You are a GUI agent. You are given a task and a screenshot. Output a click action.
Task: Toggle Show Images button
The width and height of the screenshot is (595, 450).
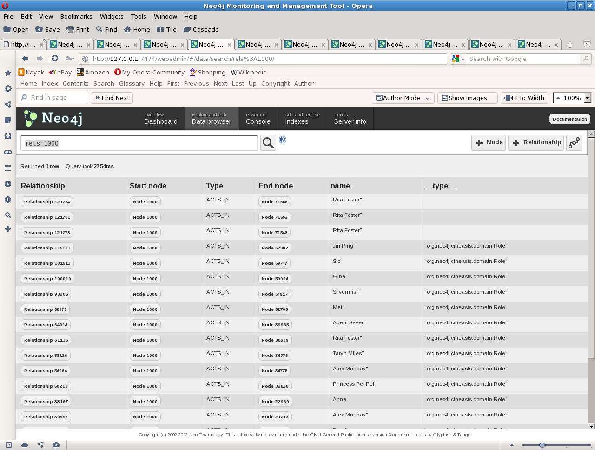(x=467, y=98)
